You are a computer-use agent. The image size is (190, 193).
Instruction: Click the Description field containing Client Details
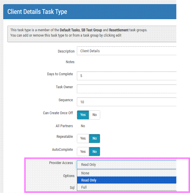127,51
